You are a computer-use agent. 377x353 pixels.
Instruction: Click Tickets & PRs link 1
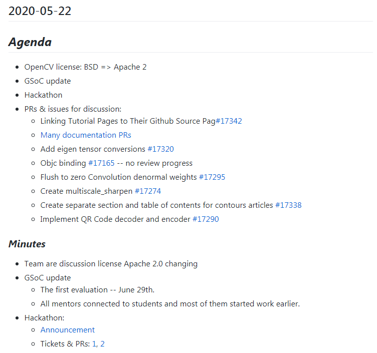pyautogui.click(x=94, y=343)
